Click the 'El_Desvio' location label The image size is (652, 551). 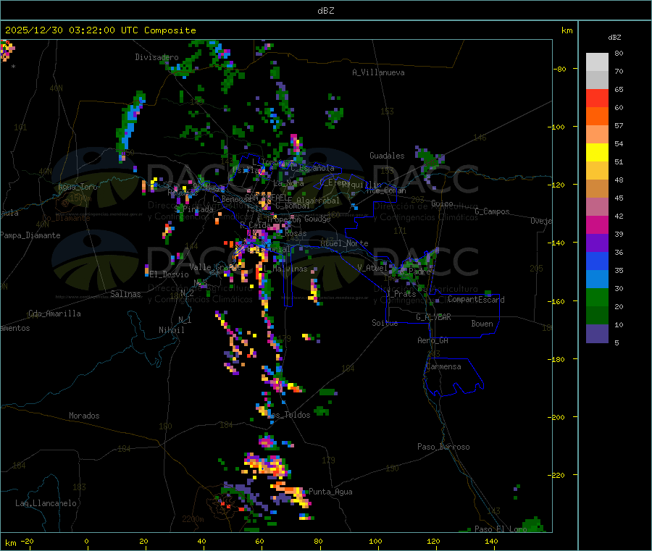[x=170, y=274]
